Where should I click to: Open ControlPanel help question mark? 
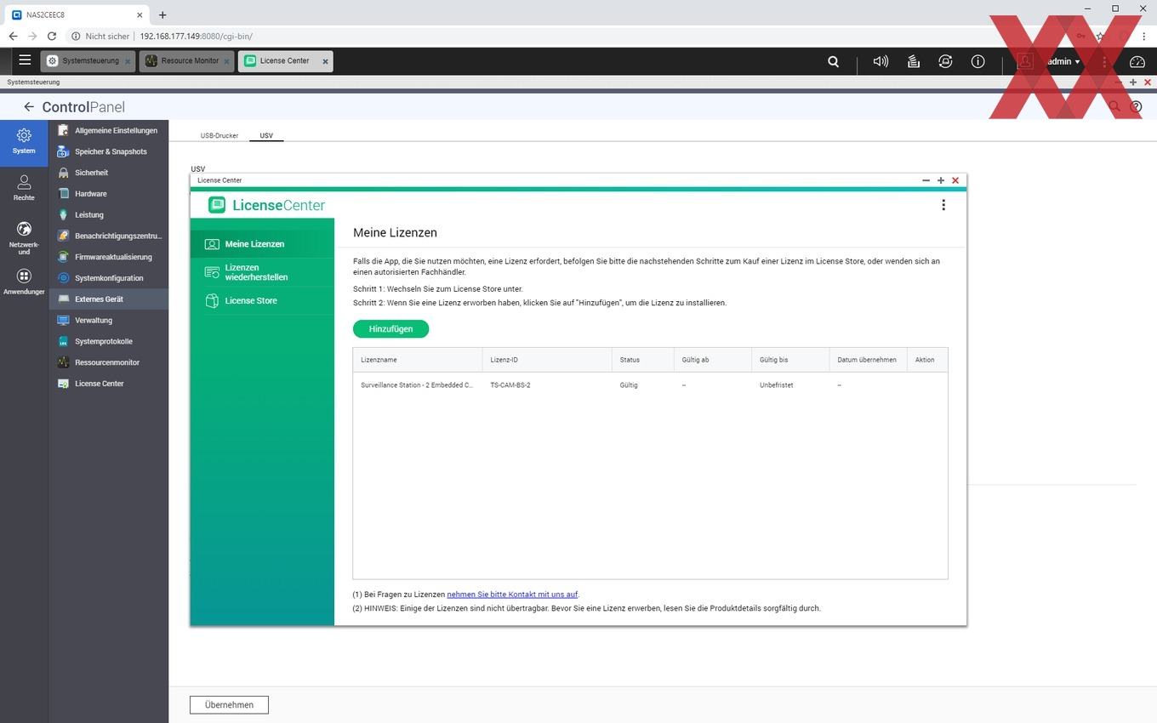coord(1136,106)
